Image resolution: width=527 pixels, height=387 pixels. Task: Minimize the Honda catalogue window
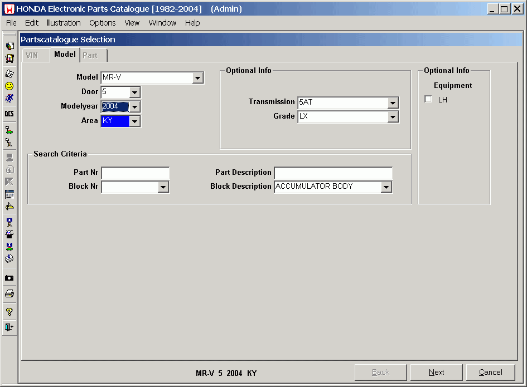click(492, 9)
